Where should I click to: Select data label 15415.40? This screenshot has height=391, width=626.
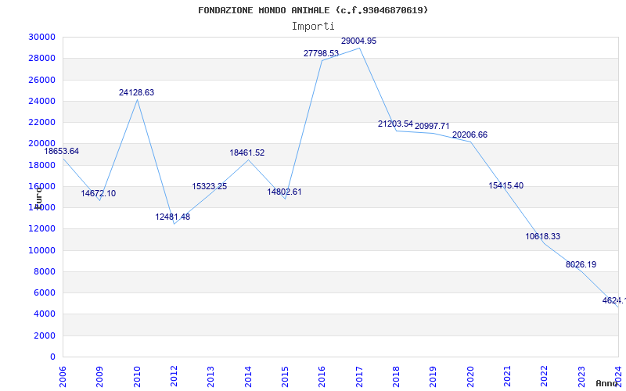click(x=505, y=185)
